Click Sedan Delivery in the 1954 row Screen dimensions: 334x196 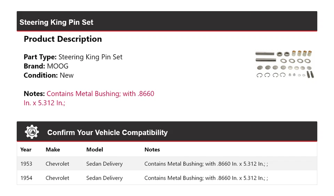104,178
